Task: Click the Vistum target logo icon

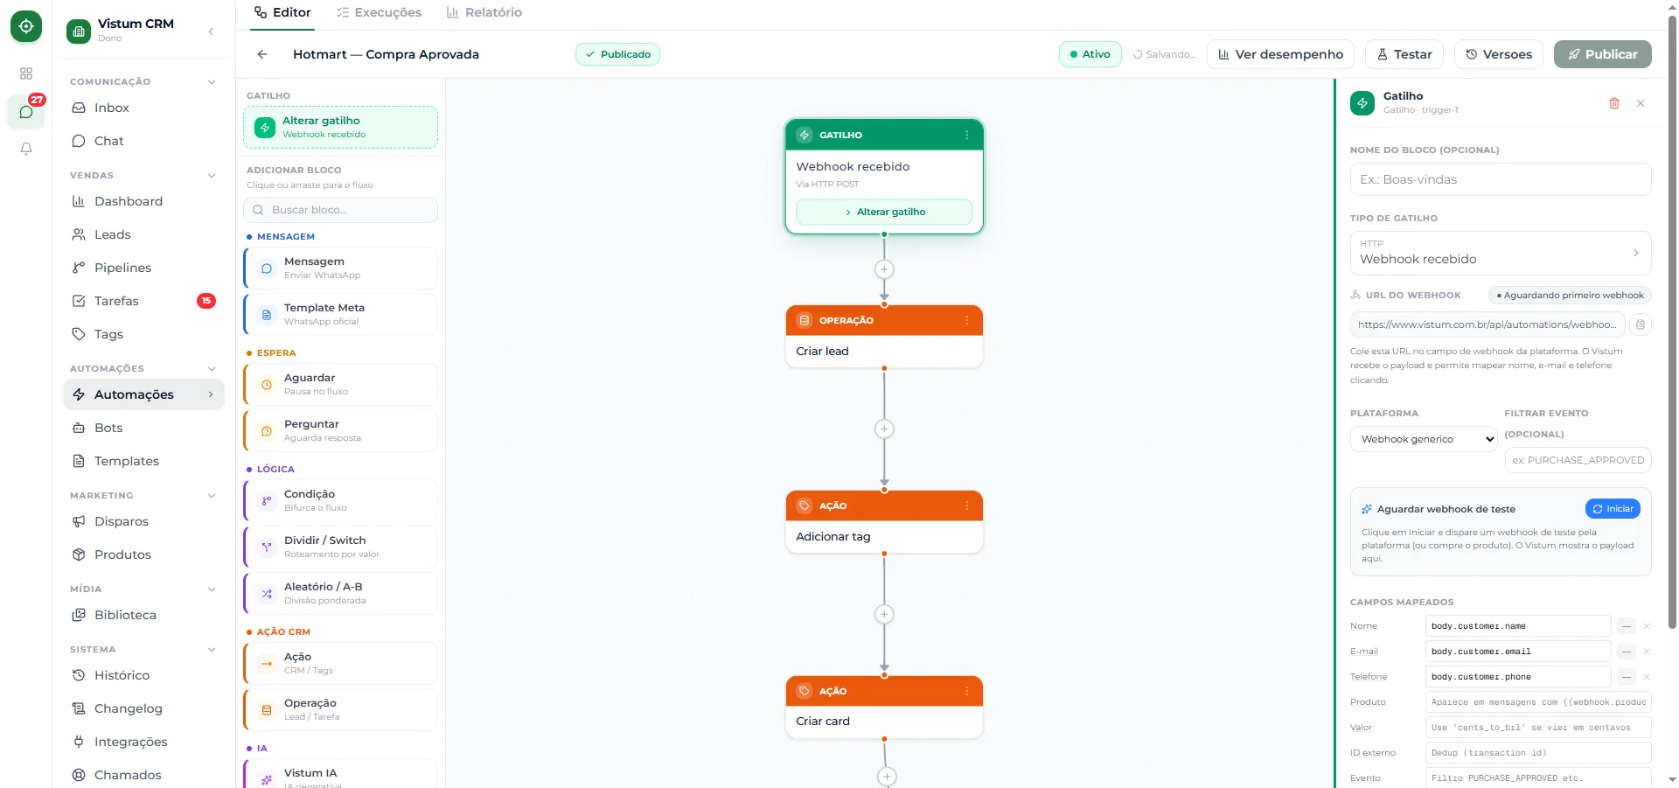Action: (26, 26)
